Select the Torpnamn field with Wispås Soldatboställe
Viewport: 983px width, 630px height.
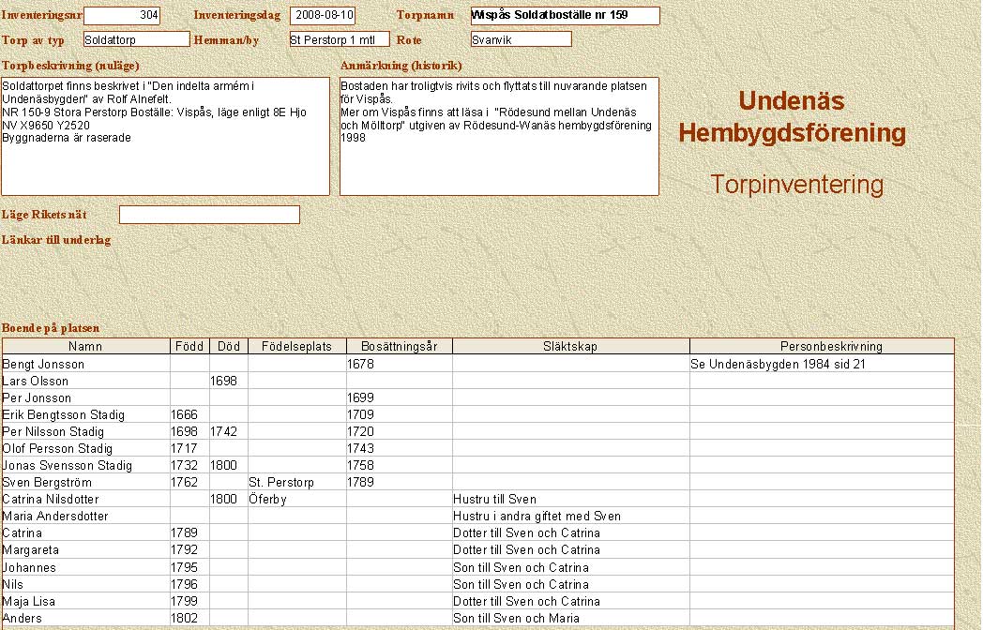pyautogui.click(x=565, y=16)
